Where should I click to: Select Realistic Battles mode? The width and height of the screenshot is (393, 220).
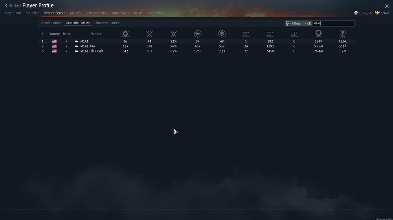78,23
